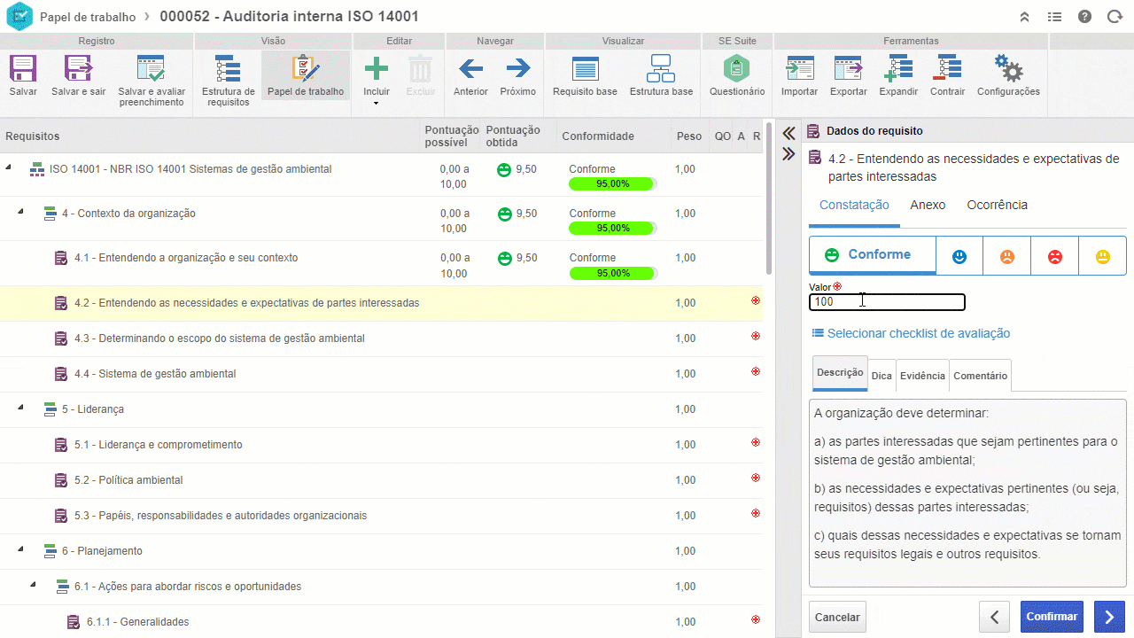Select Papel de trabalho view icon
The image size is (1134, 638).
point(306,69)
